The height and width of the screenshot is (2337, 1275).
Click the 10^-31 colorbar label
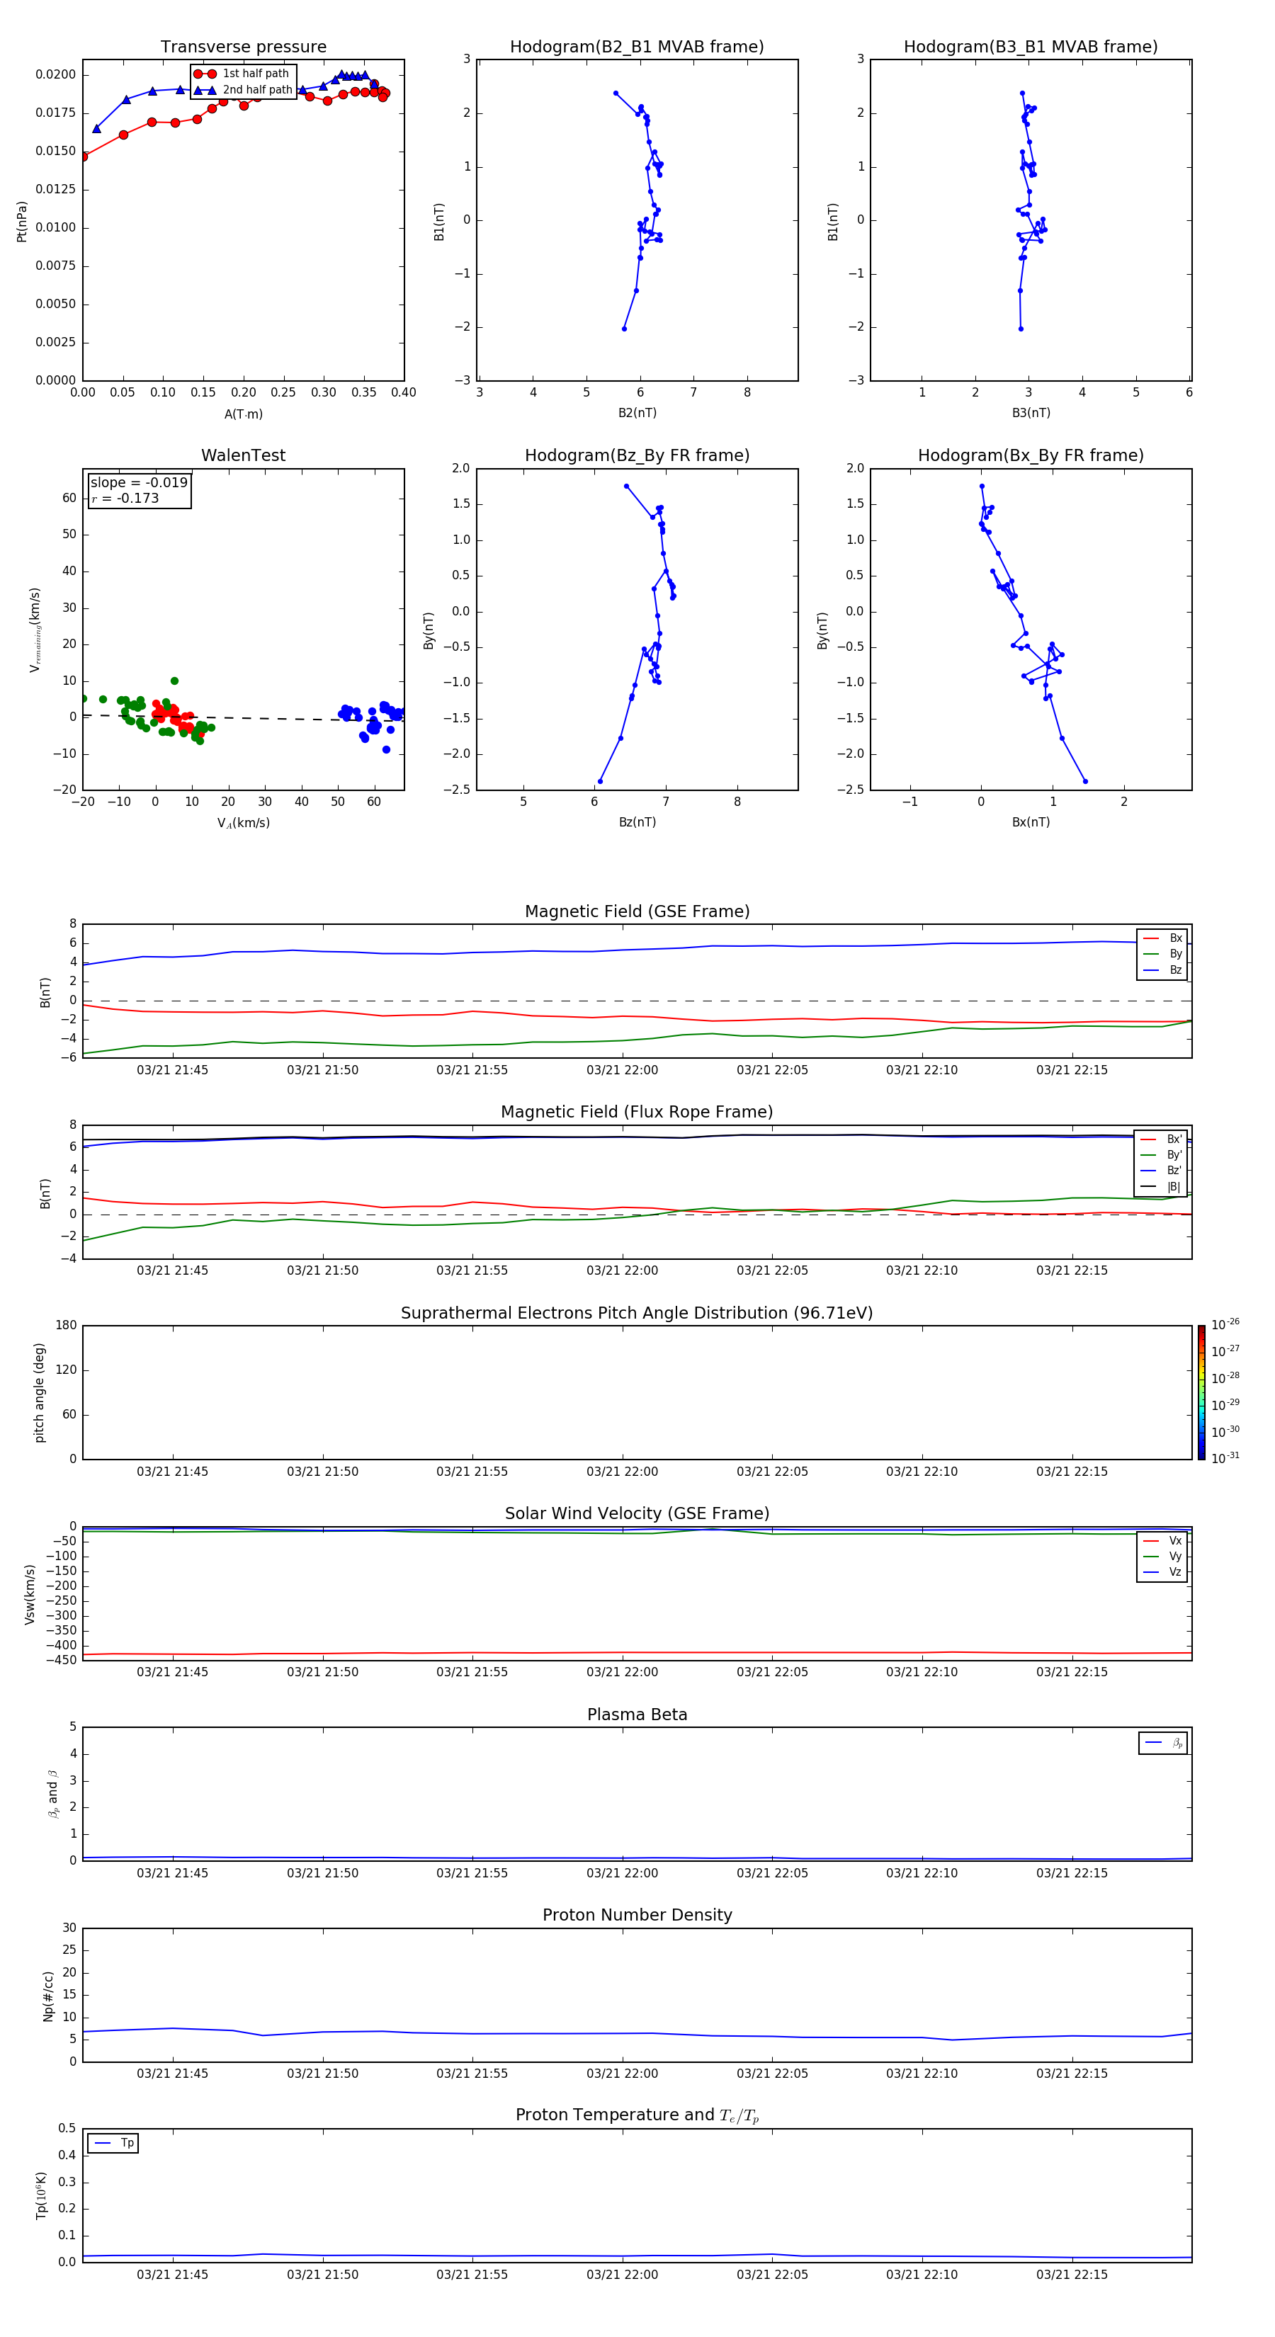[x=1225, y=1458]
